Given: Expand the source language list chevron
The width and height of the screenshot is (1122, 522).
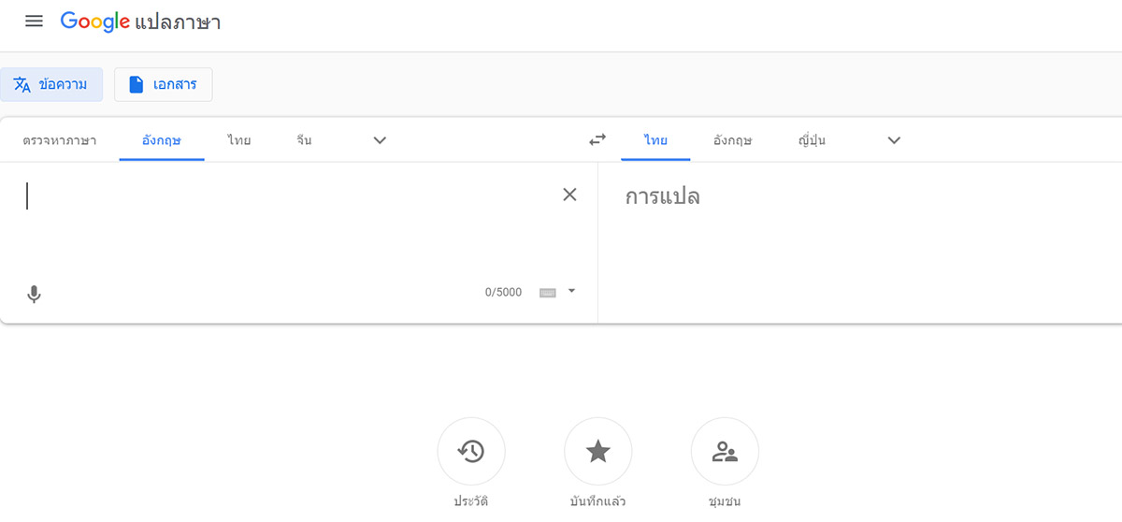Looking at the screenshot, I should point(380,140).
